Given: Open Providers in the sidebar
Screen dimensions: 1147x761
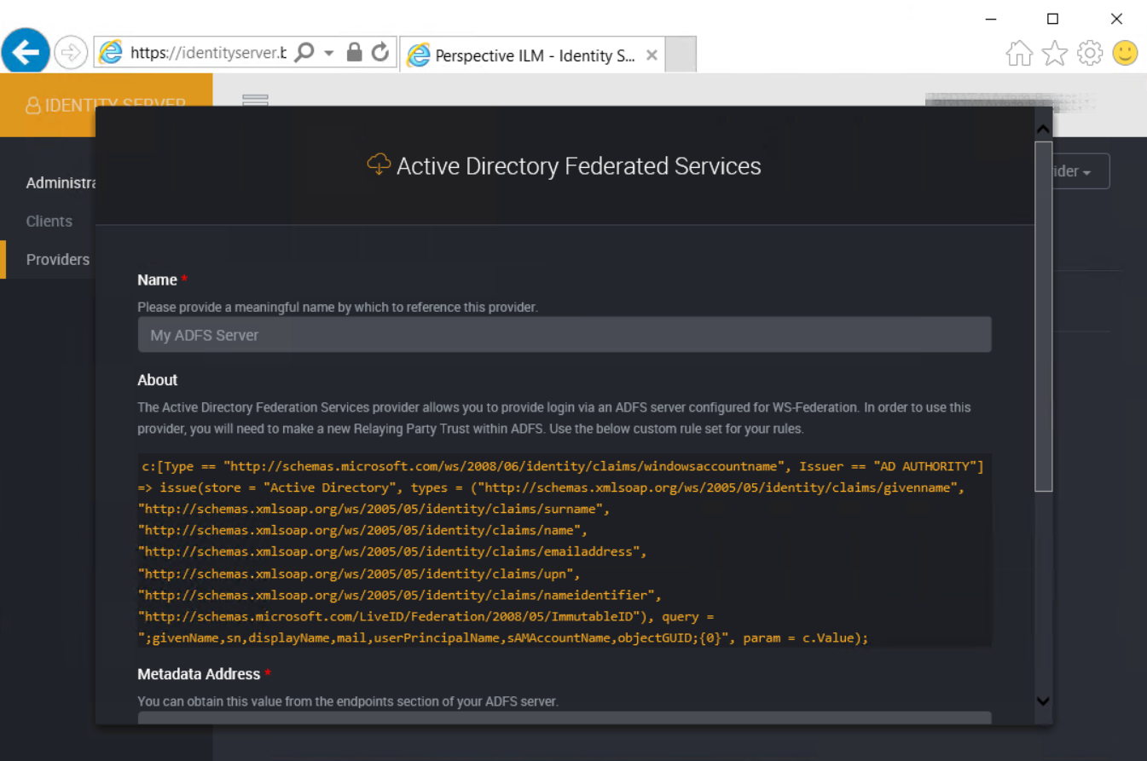Looking at the screenshot, I should pyautogui.click(x=58, y=259).
